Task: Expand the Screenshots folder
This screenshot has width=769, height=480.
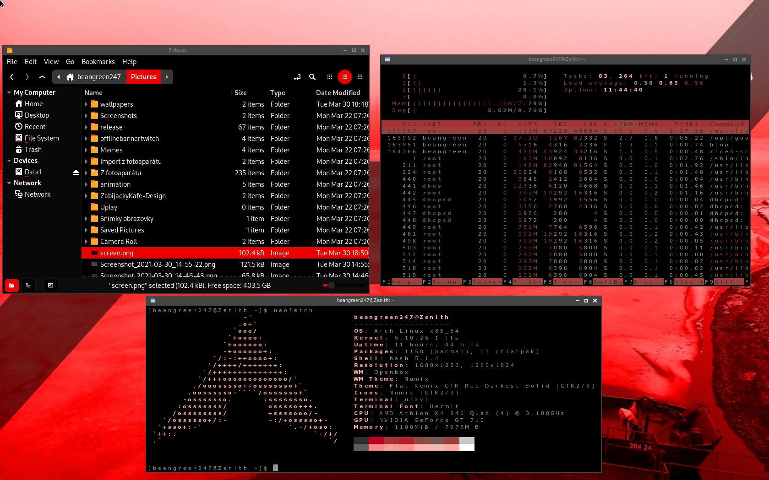Action: 86,116
